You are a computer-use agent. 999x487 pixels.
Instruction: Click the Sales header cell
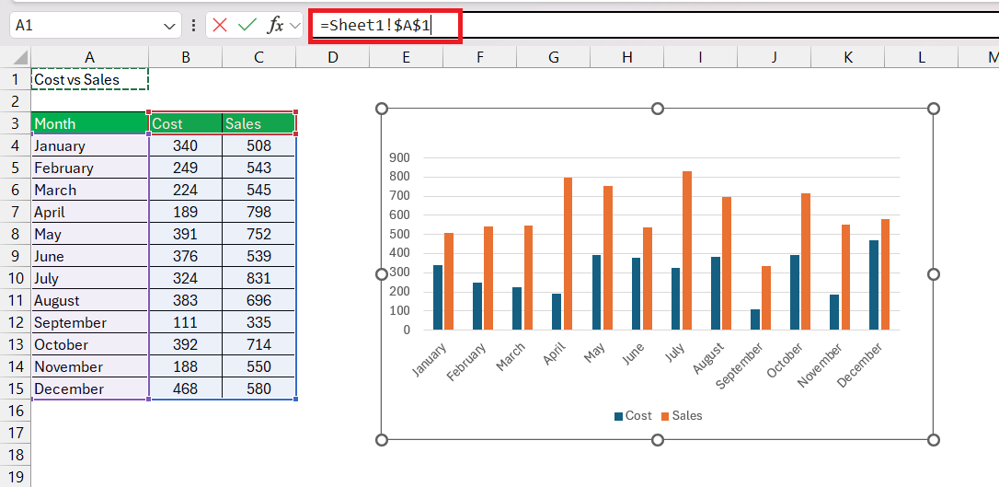point(258,123)
